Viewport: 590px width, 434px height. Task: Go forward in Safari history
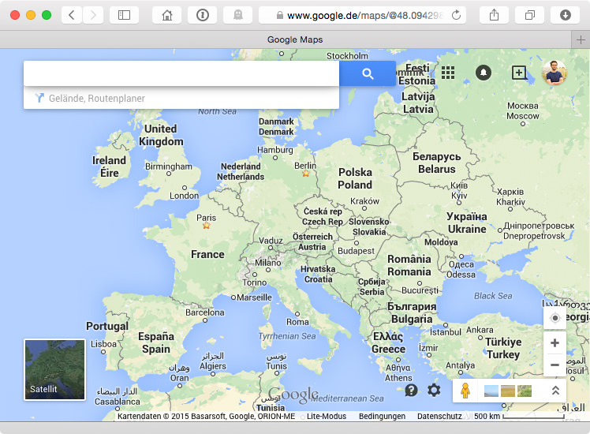93,15
